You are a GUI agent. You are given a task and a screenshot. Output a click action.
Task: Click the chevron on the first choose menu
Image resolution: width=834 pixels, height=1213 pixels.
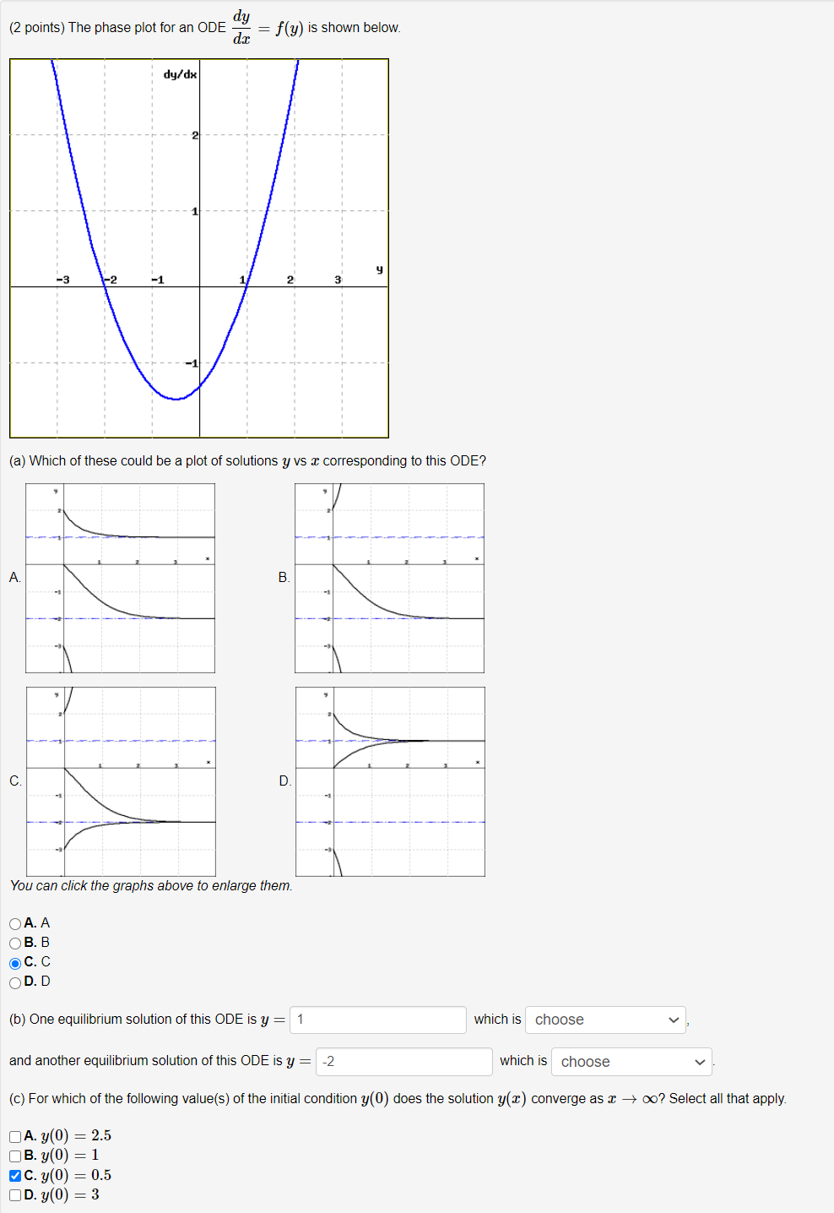pos(674,1020)
